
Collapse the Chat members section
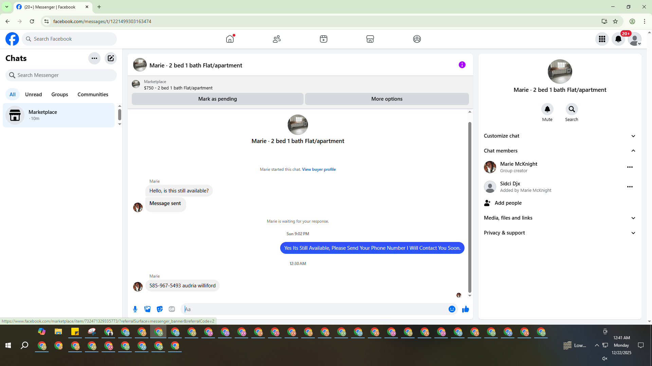[x=560, y=151]
